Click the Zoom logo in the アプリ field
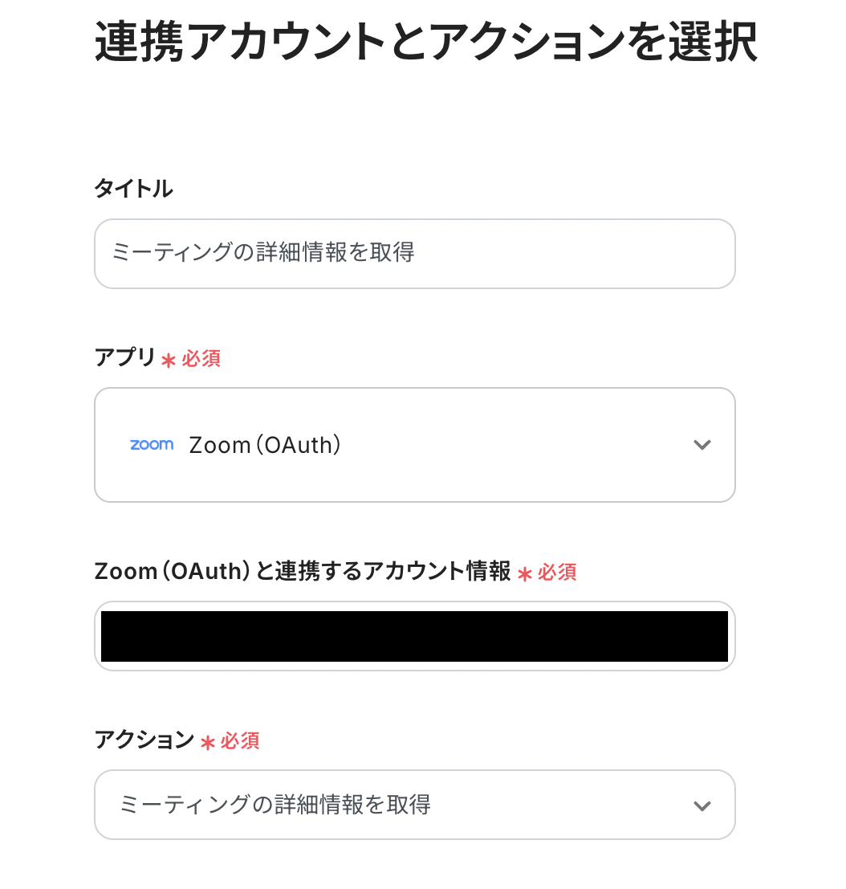This screenshot has width=846, height=889. (x=152, y=445)
